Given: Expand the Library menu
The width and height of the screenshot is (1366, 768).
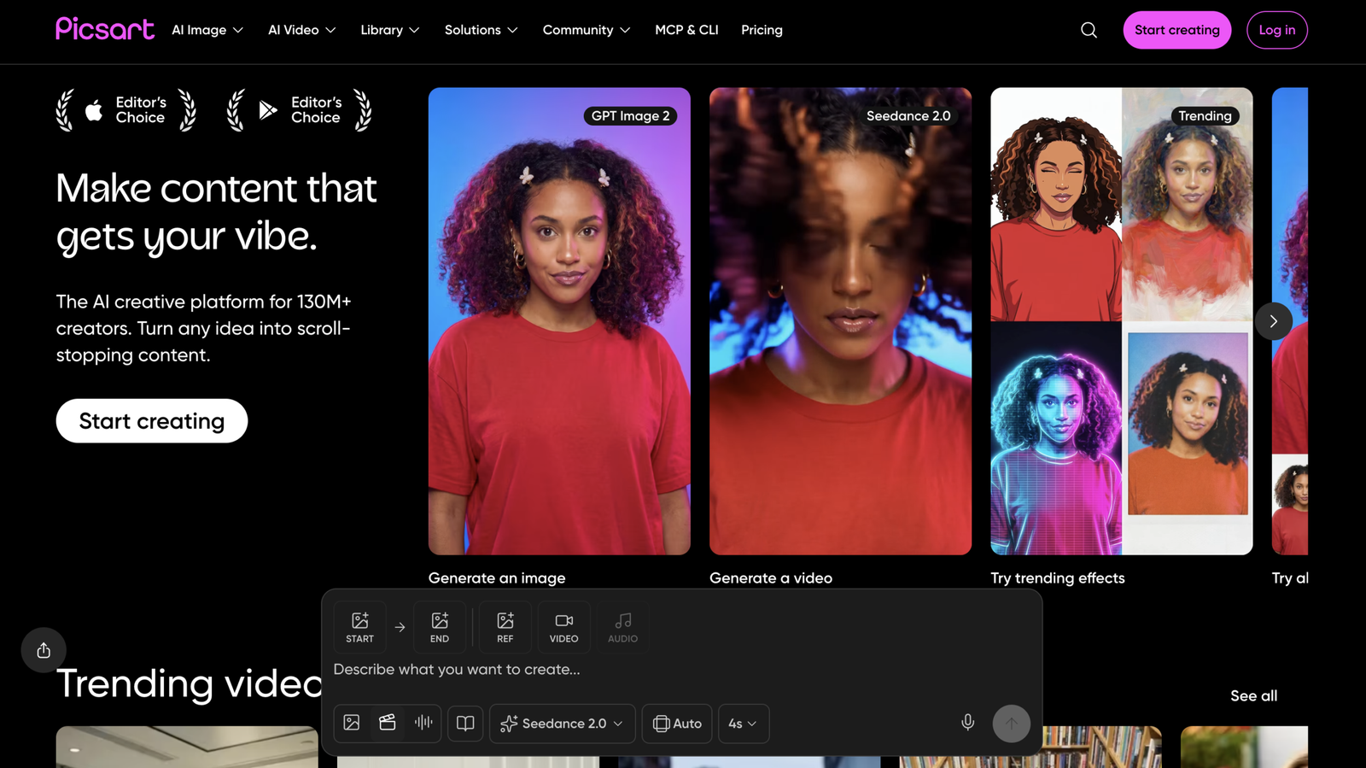Looking at the screenshot, I should tap(390, 30).
